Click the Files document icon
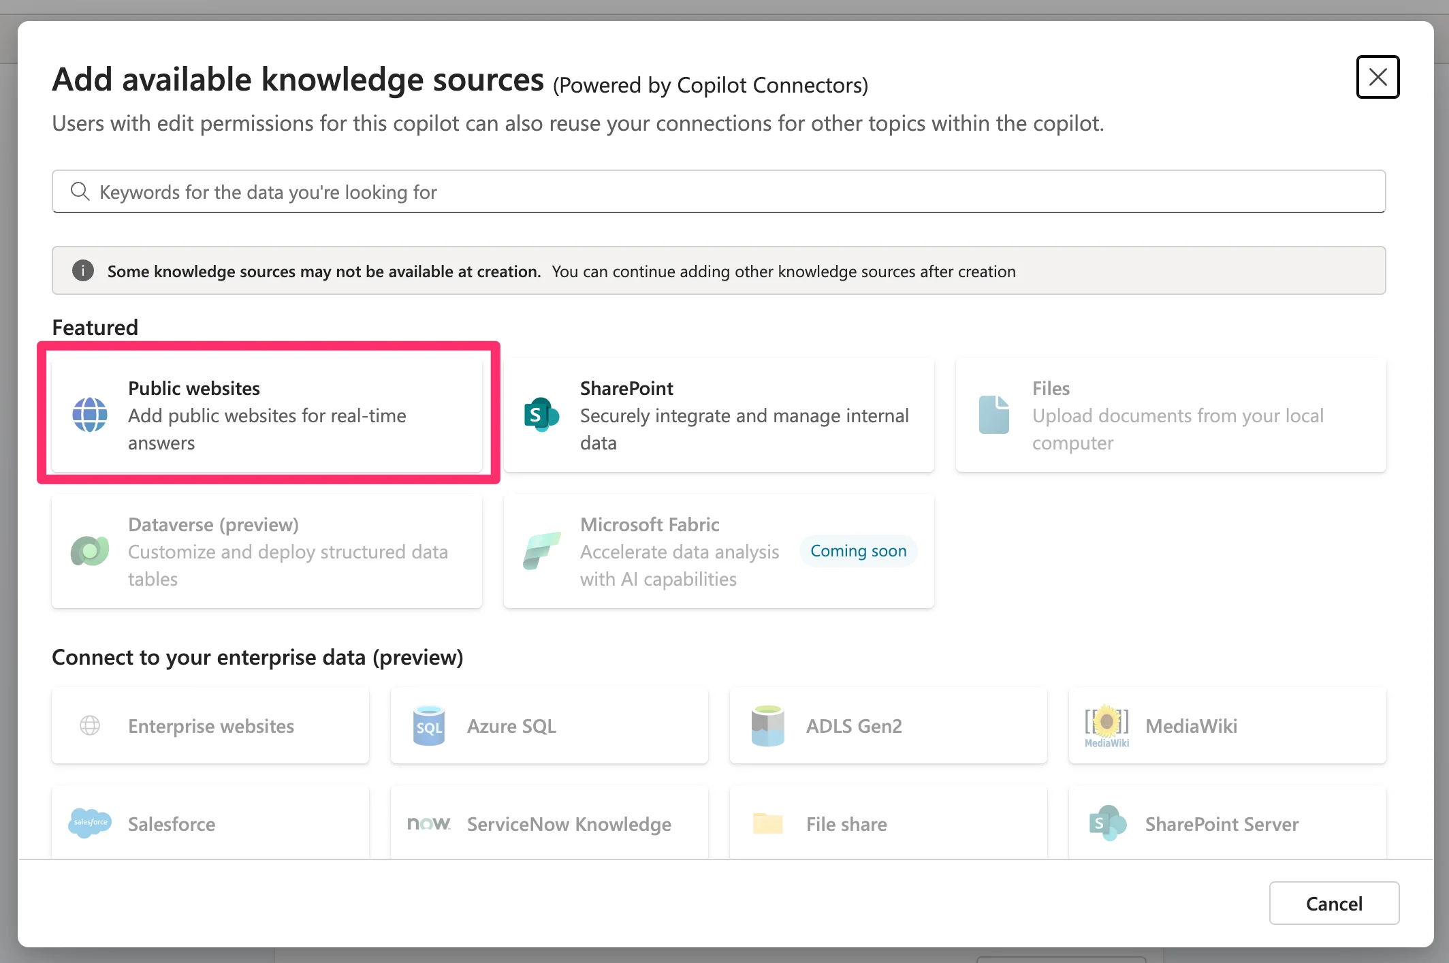This screenshot has width=1449, height=963. point(993,415)
